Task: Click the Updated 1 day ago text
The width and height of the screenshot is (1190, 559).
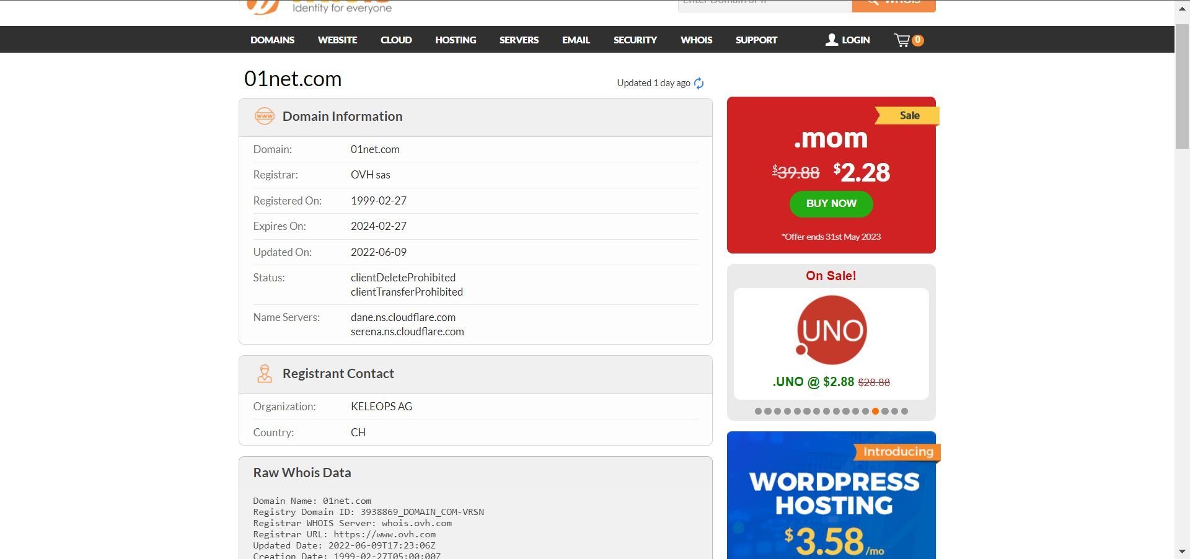Action: click(x=653, y=83)
